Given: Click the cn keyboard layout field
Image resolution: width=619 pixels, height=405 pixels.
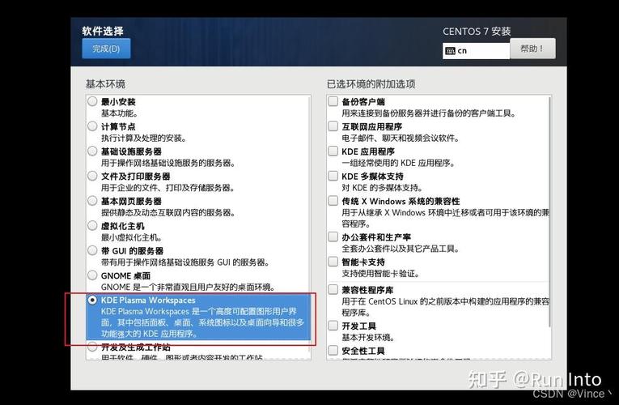Looking at the screenshot, I should pos(476,50).
